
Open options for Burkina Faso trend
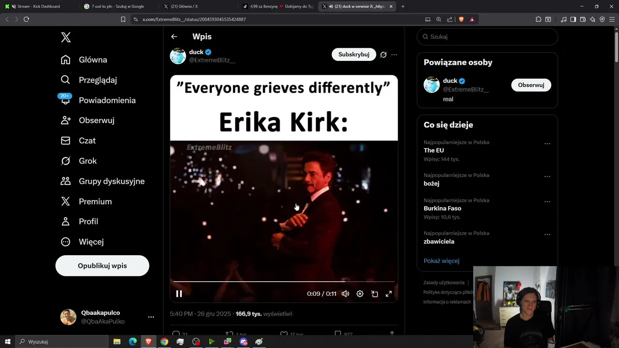[547, 202]
